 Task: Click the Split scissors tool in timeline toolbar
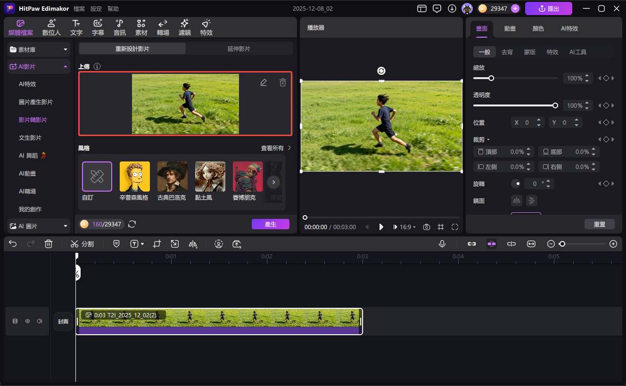click(x=82, y=244)
